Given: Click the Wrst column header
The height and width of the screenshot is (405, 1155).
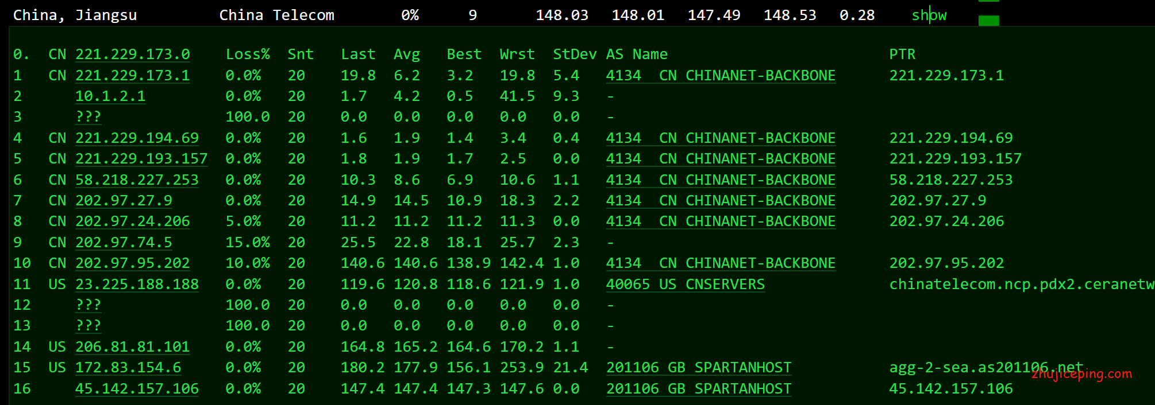Looking at the screenshot, I should click(517, 54).
